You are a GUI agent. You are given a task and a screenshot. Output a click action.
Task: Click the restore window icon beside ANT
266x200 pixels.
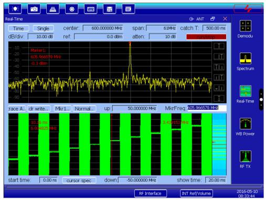pos(212,19)
